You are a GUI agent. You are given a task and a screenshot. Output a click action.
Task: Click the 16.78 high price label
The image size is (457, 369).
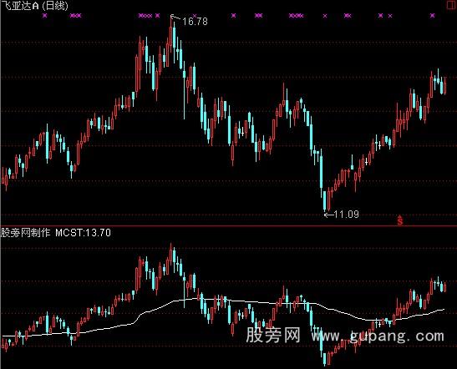point(195,21)
